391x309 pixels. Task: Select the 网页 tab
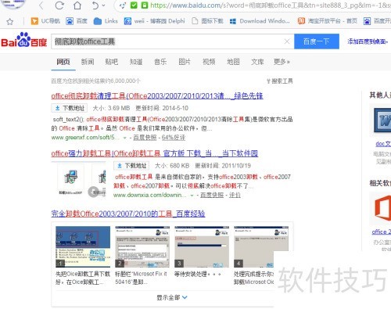point(63,62)
